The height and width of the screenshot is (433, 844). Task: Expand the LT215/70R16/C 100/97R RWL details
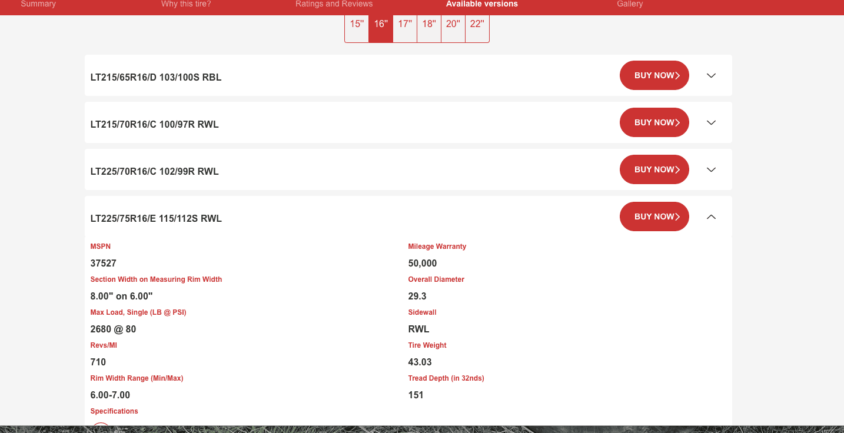coord(711,122)
